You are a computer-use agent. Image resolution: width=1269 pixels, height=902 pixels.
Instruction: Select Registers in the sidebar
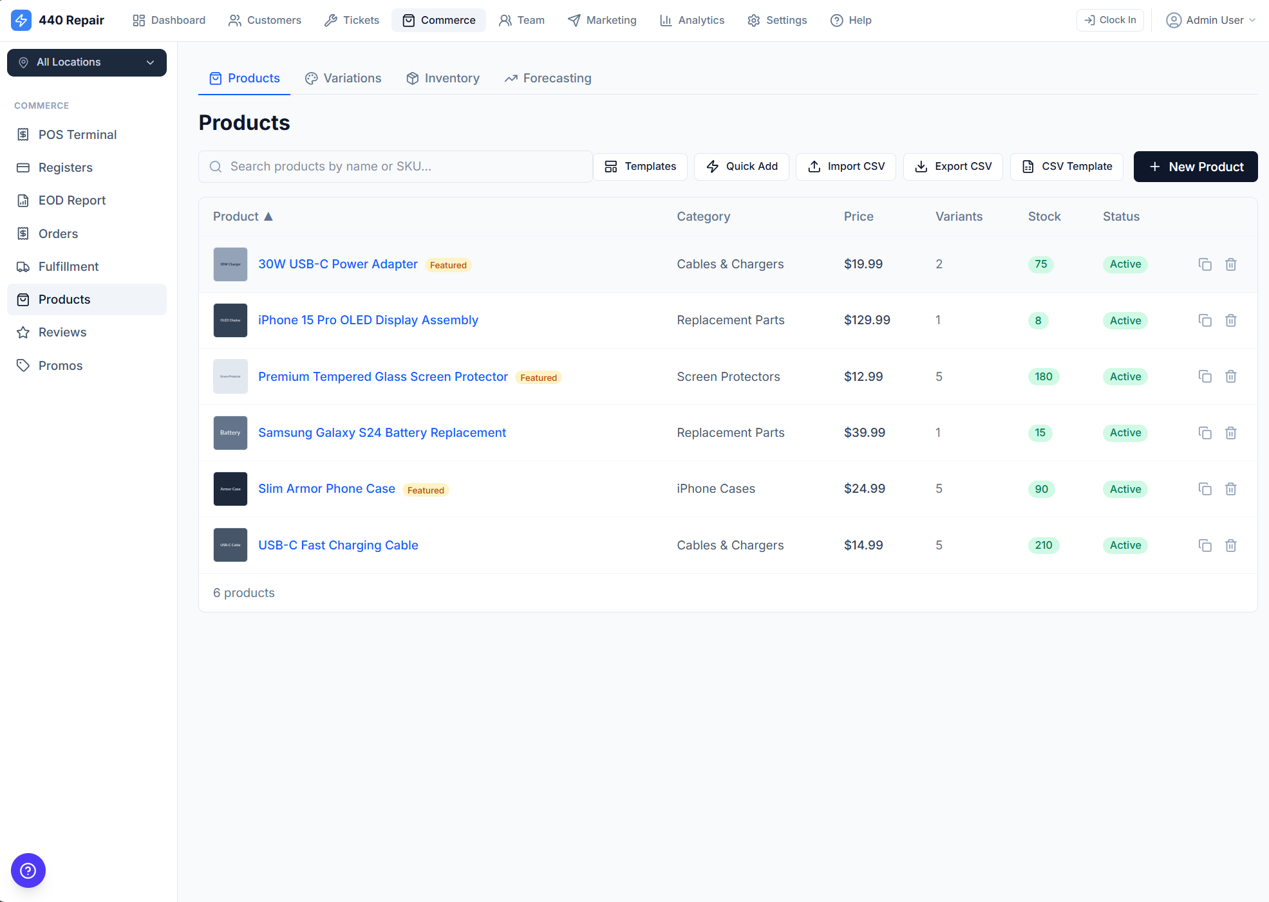[x=66, y=167]
